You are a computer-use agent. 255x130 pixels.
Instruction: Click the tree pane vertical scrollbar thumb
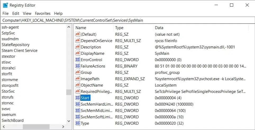[69, 92]
